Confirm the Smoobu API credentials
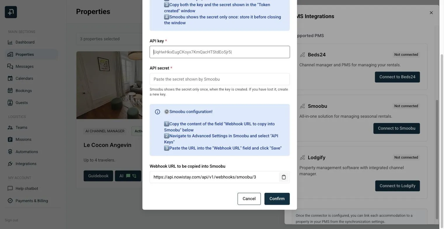Image resolution: width=444 pixels, height=229 pixels. pos(277,199)
